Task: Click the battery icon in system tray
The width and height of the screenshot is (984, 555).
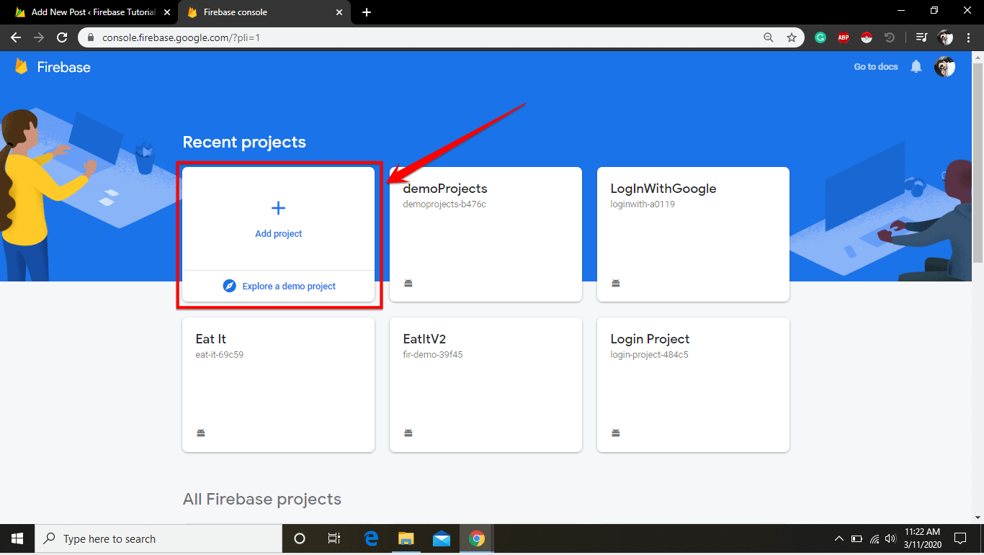Action: pyautogui.click(x=856, y=538)
